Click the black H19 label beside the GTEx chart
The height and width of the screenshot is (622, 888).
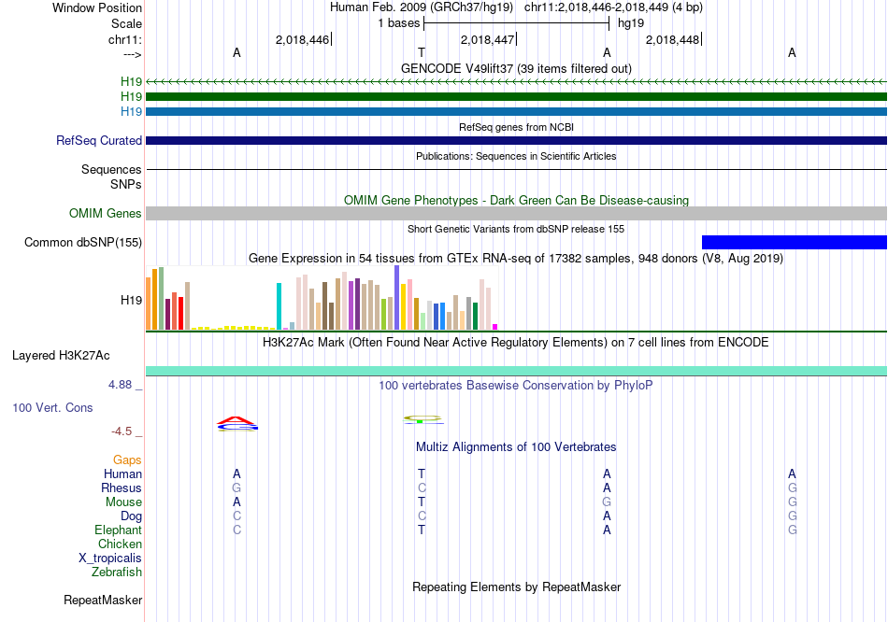131,300
